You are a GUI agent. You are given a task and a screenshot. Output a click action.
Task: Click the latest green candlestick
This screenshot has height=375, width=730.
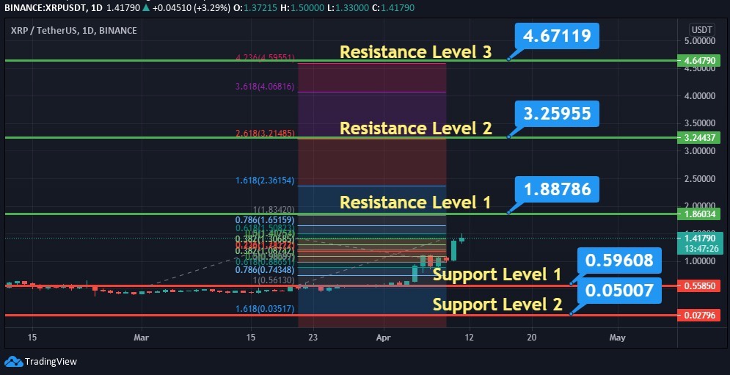[x=461, y=239]
